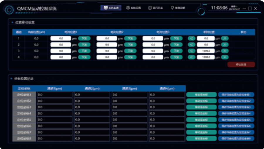The image size is (264, 149).
Task: Click channel 4 relative position right arrow
Action: coord(225,57)
